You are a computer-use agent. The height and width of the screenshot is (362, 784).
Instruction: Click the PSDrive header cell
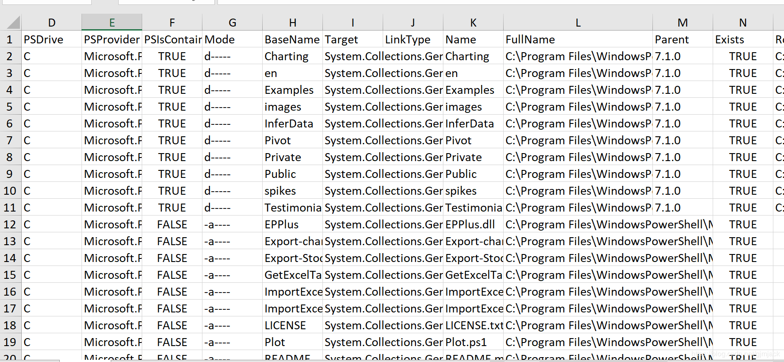coord(52,39)
